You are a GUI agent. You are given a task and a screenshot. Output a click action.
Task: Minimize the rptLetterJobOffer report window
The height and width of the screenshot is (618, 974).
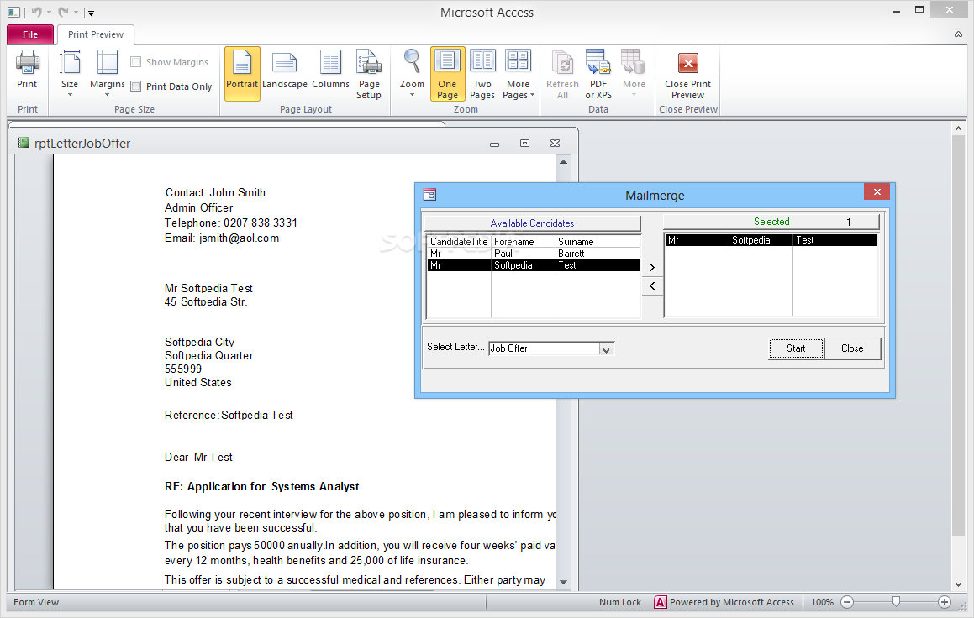[x=494, y=144]
